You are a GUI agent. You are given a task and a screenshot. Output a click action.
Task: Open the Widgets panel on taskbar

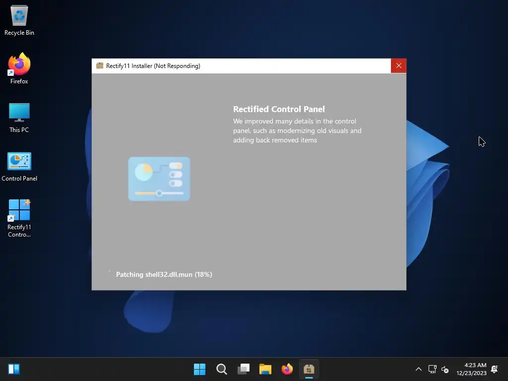[x=14, y=369]
